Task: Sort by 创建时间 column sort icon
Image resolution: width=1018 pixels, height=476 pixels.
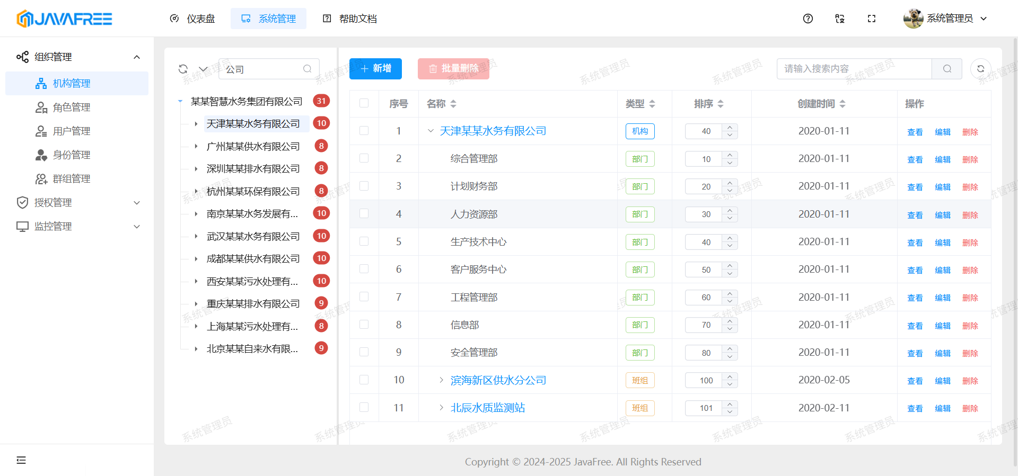Action: pos(843,104)
